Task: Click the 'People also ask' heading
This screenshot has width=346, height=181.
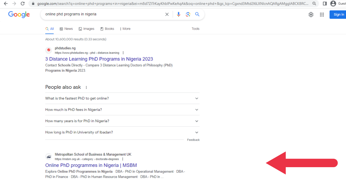Action: pyautogui.click(x=63, y=87)
